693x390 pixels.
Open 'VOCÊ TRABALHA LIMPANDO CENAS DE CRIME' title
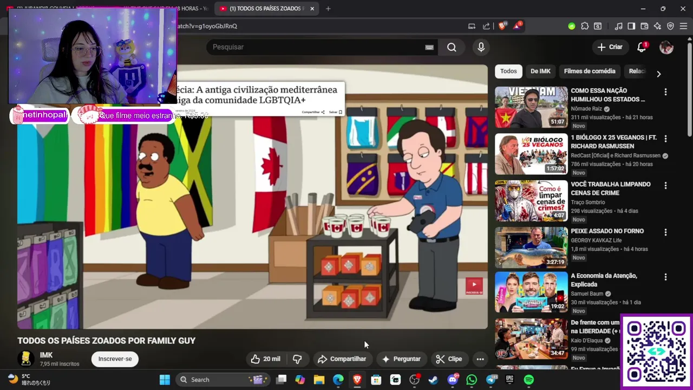pyautogui.click(x=611, y=188)
